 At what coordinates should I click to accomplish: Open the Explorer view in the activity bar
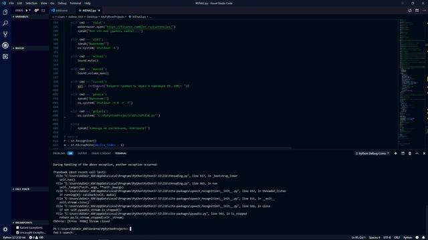(x=5, y=12)
